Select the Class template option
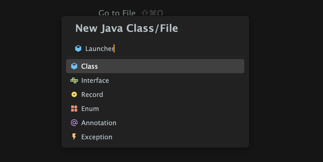Viewport: 323px width, 162px height. pos(155,66)
